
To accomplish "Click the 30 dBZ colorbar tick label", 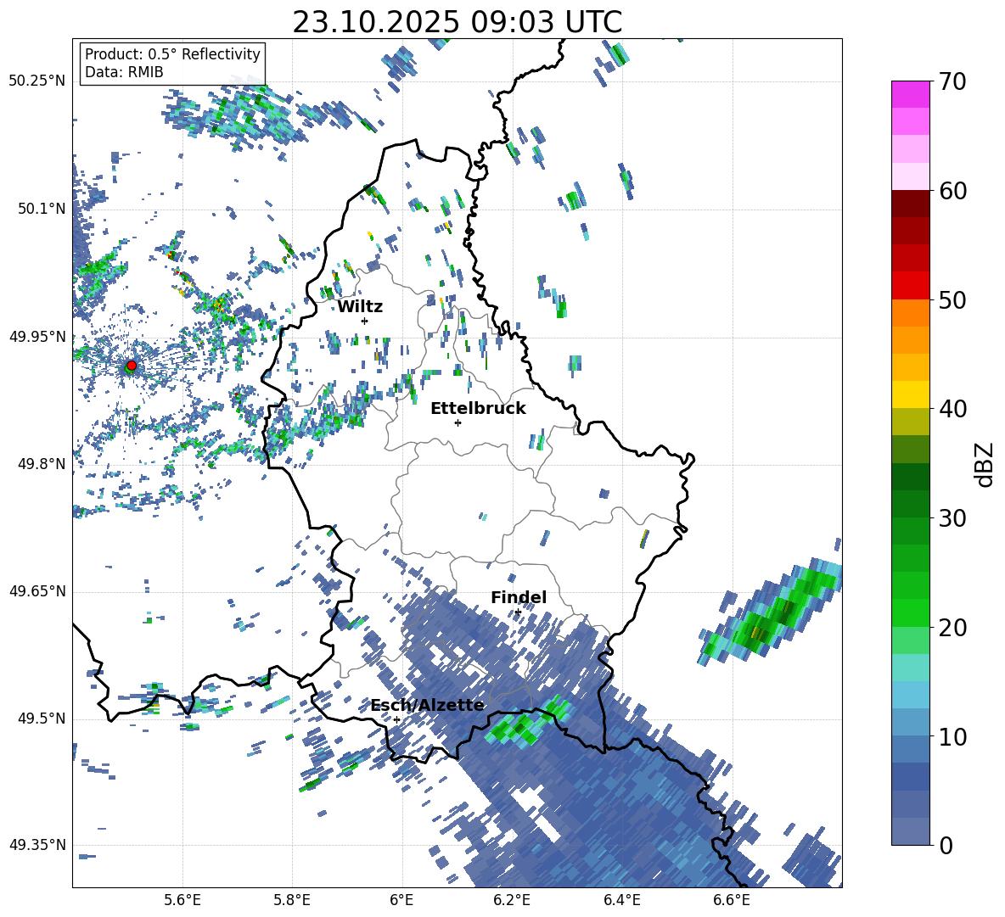I will [x=952, y=518].
